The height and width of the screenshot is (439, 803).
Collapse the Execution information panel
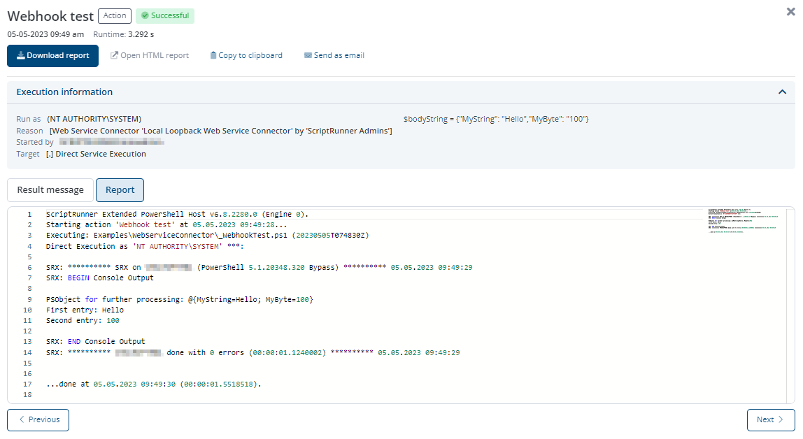tap(782, 92)
